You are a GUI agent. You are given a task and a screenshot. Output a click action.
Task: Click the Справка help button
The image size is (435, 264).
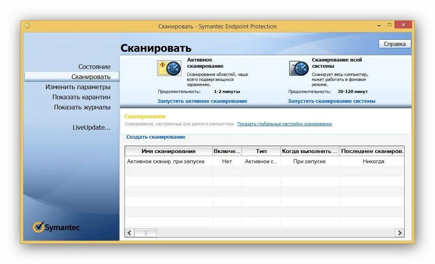pos(395,44)
